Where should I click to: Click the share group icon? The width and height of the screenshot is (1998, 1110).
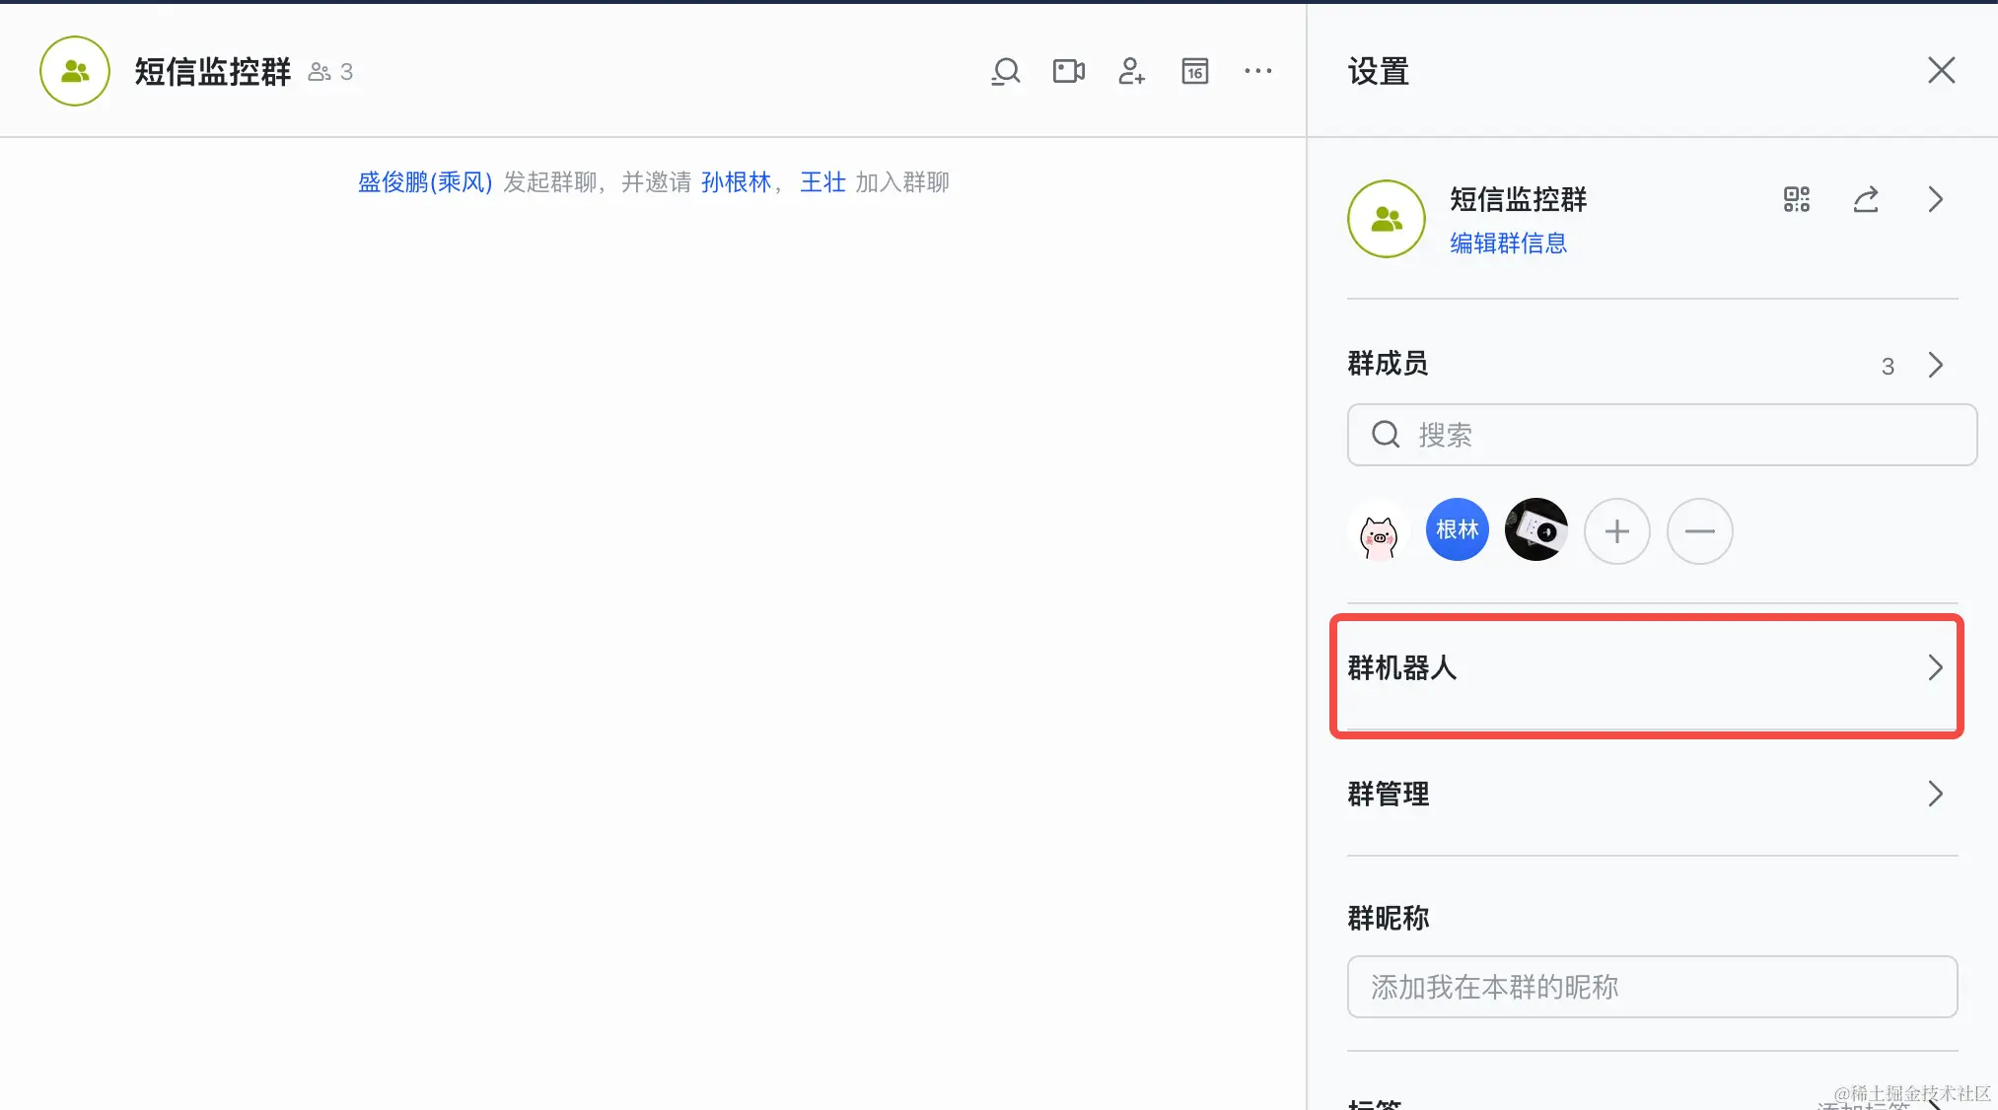(x=1865, y=200)
